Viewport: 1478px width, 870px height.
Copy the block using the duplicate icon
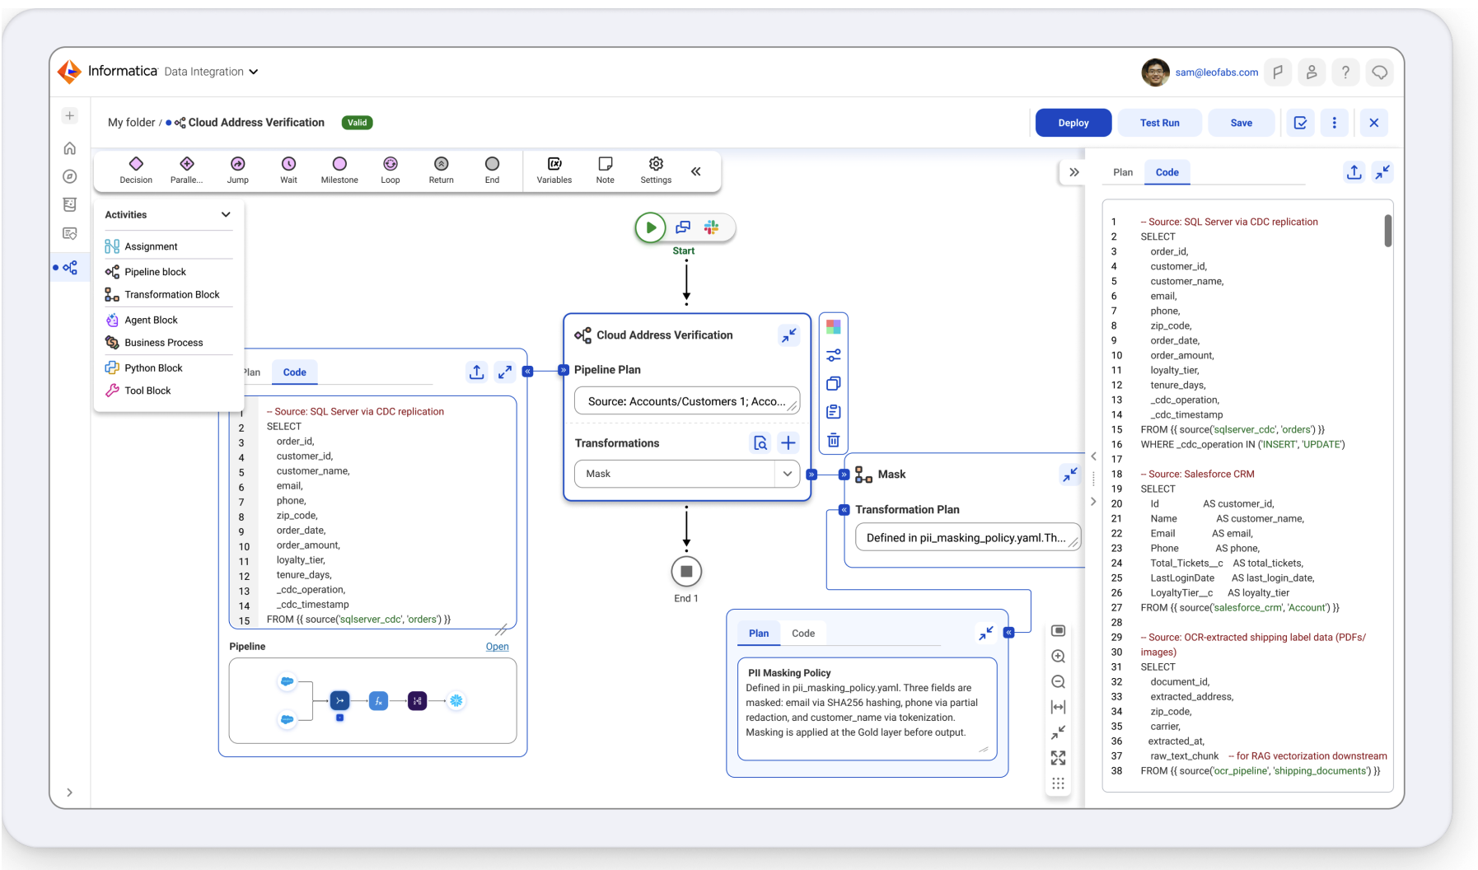pyautogui.click(x=834, y=383)
